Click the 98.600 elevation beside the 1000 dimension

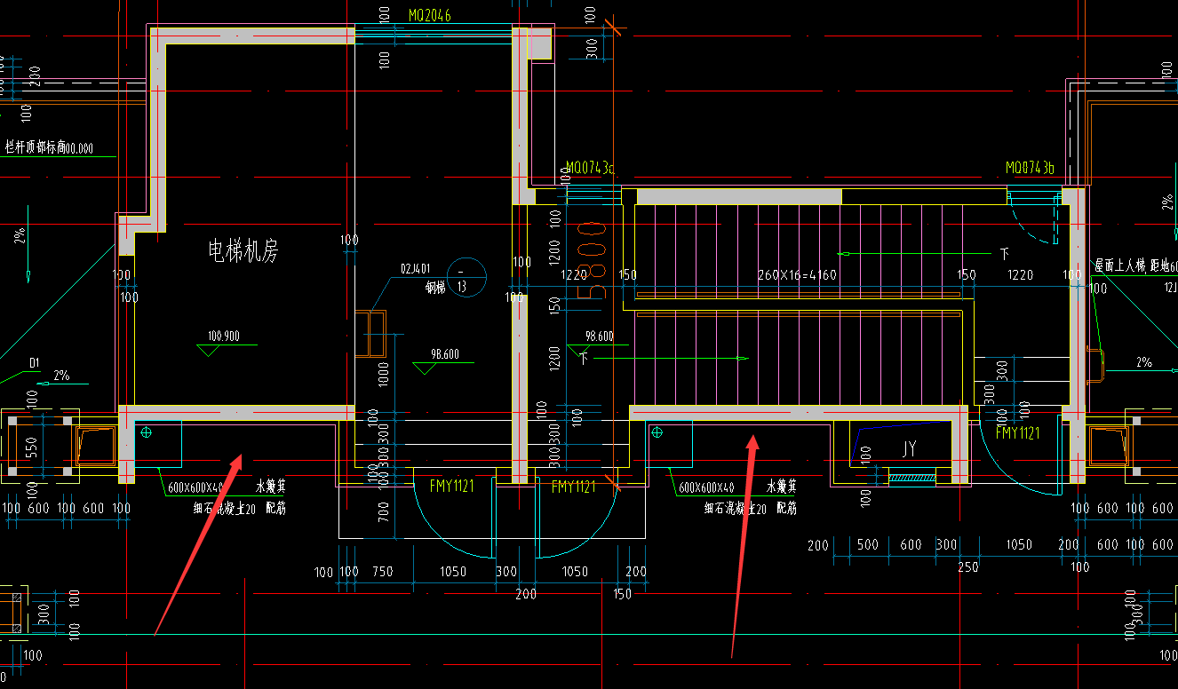pyautogui.click(x=445, y=354)
